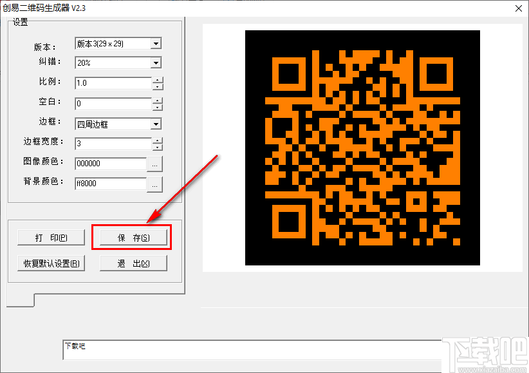Image resolution: width=529 pixels, height=373 pixels.
Task: Click the 恢复默认设置(R) button
Action: (51, 263)
